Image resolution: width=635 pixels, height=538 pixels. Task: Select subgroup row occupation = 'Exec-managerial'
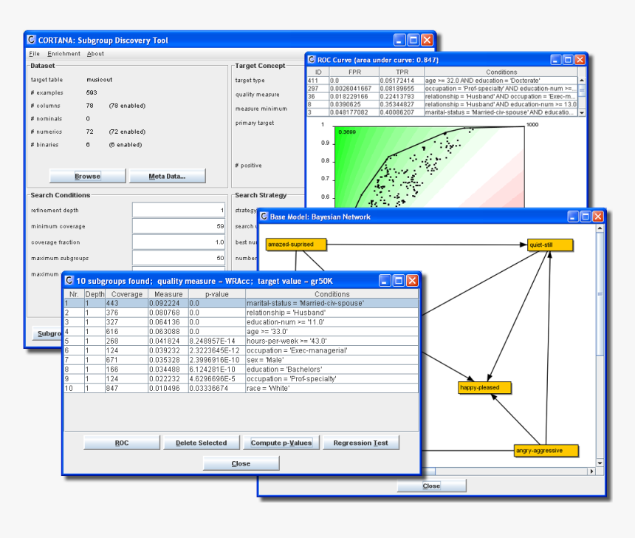[241, 350]
